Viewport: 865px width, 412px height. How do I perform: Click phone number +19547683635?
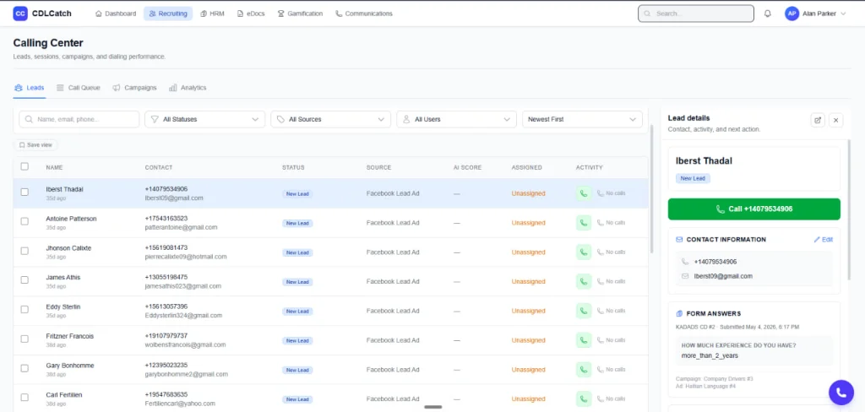click(166, 394)
